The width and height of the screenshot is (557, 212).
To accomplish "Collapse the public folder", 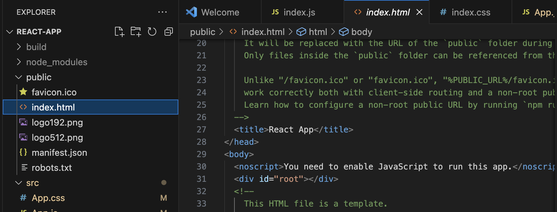I will 39,77.
